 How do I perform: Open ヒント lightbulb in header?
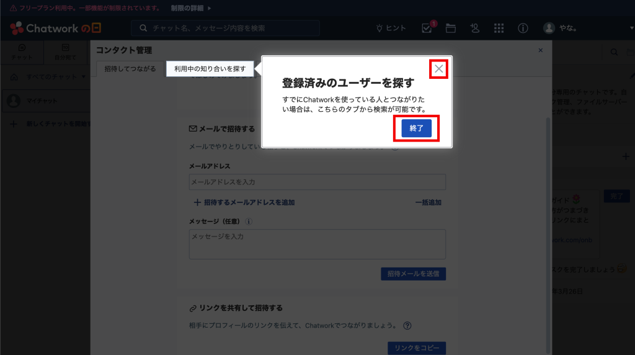coord(391,28)
